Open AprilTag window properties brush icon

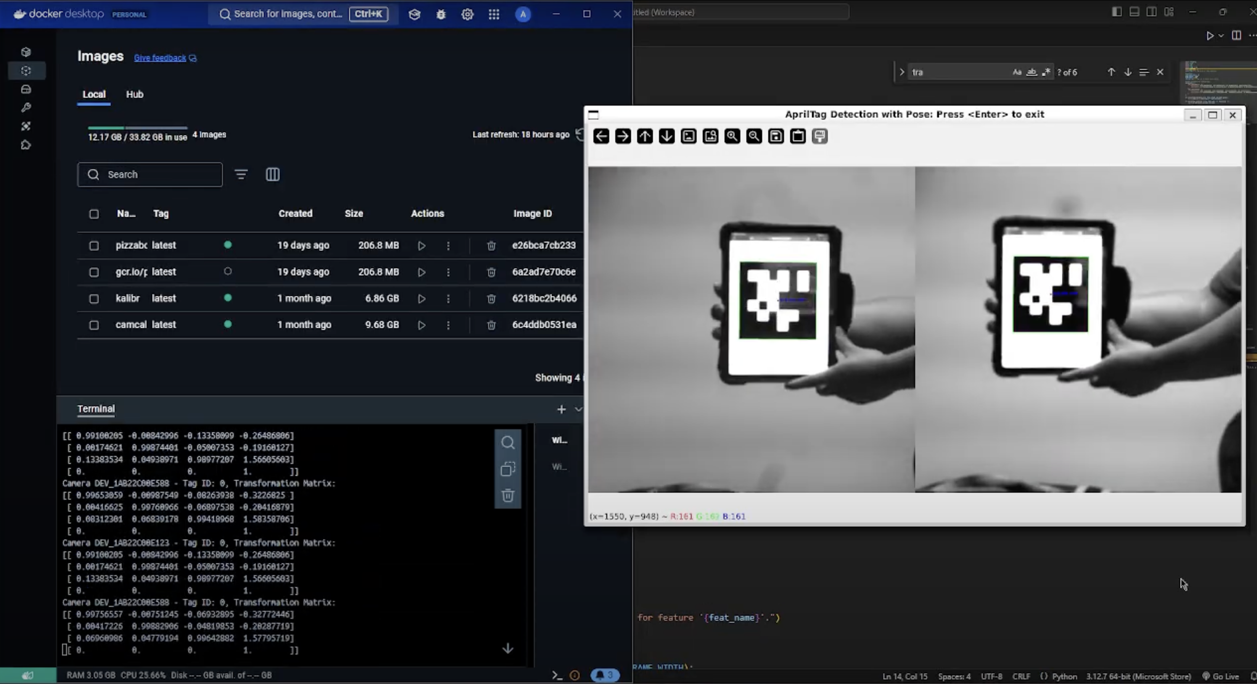pyautogui.click(x=820, y=136)
